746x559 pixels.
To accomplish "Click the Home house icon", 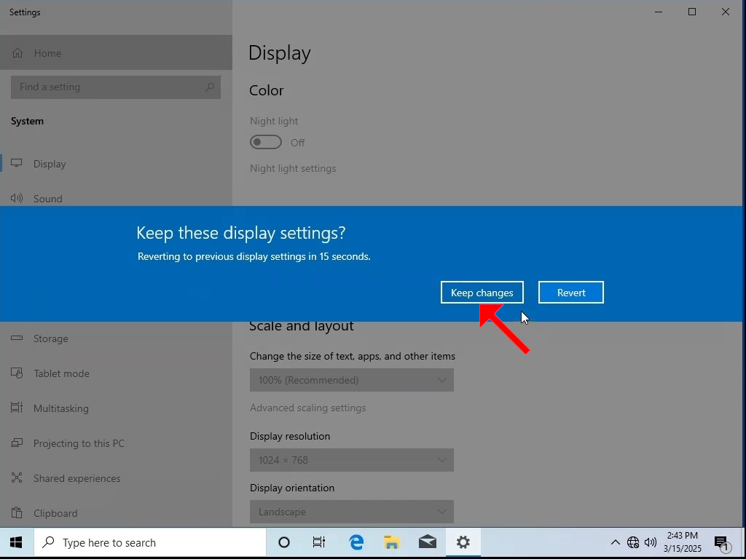I will pos(17,52).
